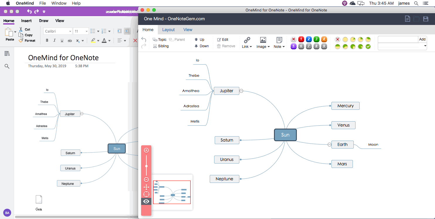Remove priority with the red X marker
The width and height of the screenshot is (435, 219).
294,39
